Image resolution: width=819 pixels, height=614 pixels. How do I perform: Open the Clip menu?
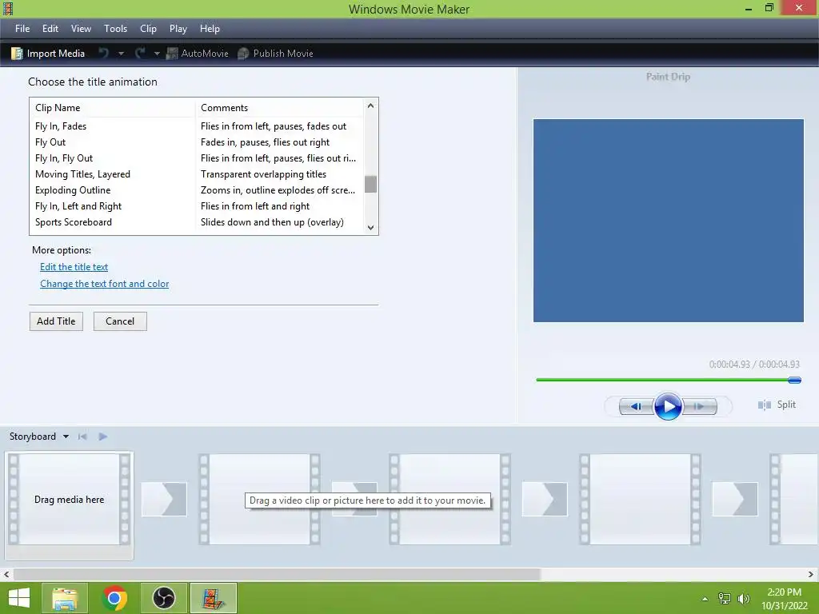148,29
